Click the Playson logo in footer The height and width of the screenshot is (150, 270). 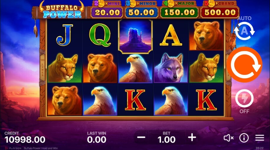coord(13,148)
